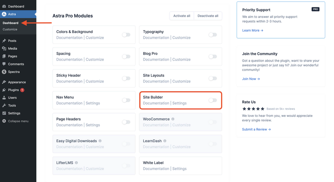Open Priority Support Learn More link

coord(252,30)
